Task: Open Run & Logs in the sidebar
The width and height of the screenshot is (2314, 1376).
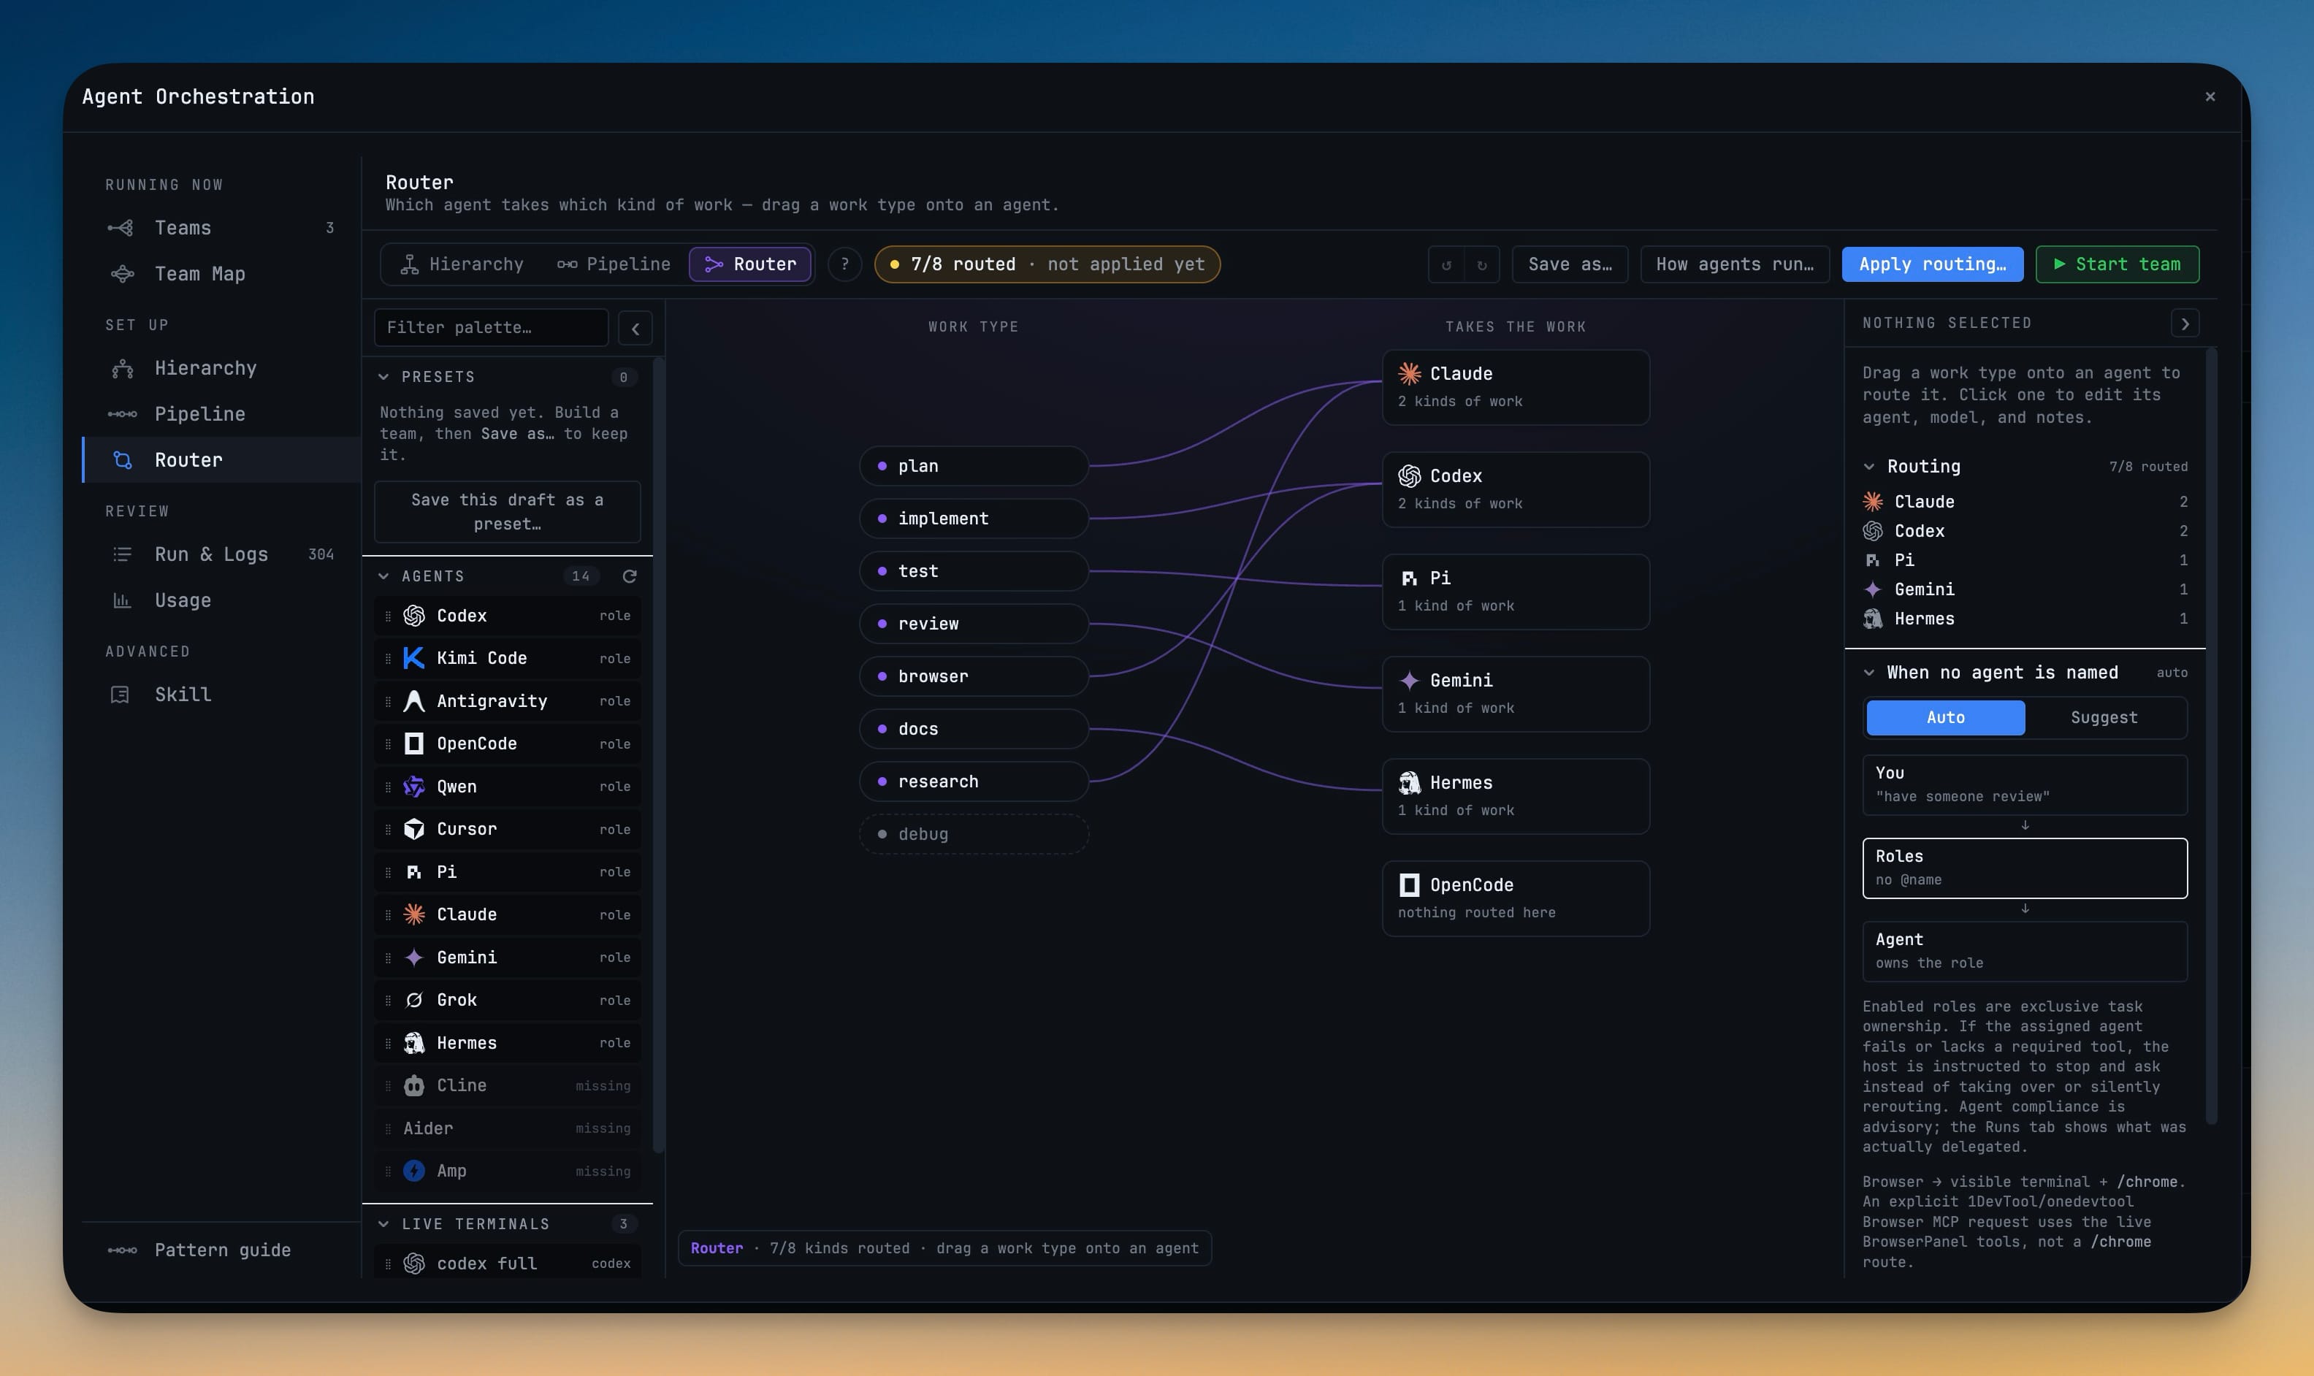Action: (221, 554)
